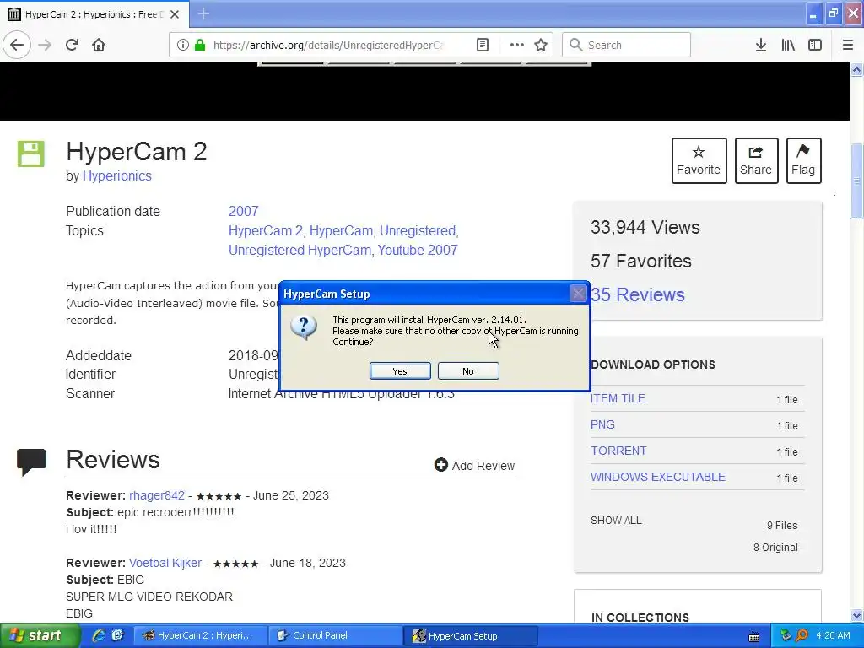Viewport: 864px width, 648px height.
Task: Click the green floppy disk software icon
Action: [x=31, y=154]
